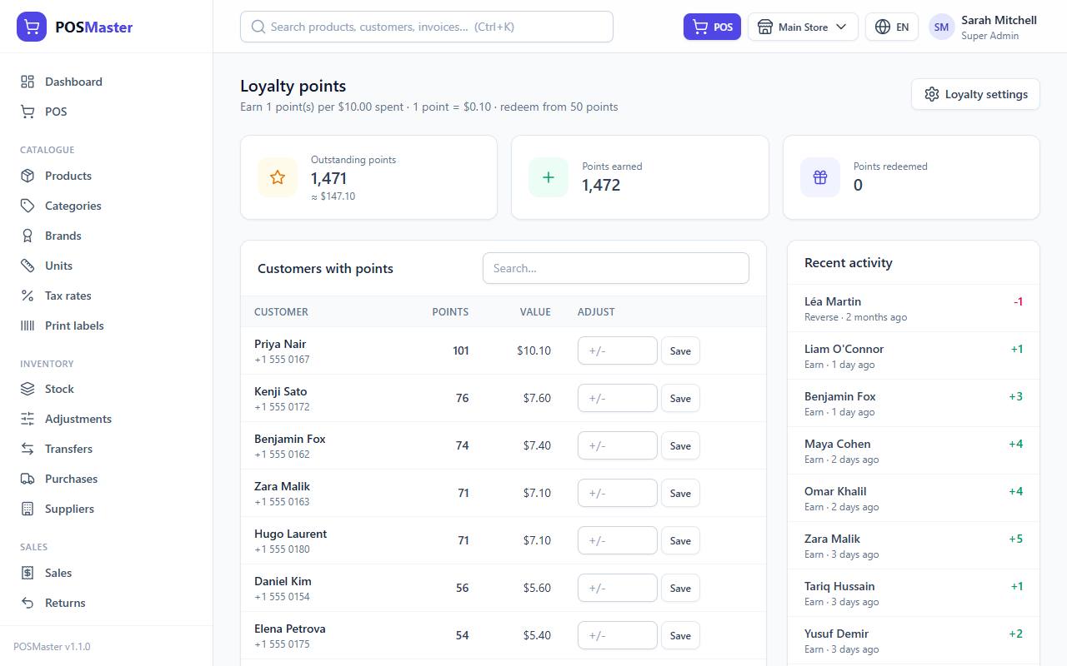Image resolution: width=1067 pixels, height=666 pixels.
Task: Open the POS item in the sidebar
Action: point(107,112)
